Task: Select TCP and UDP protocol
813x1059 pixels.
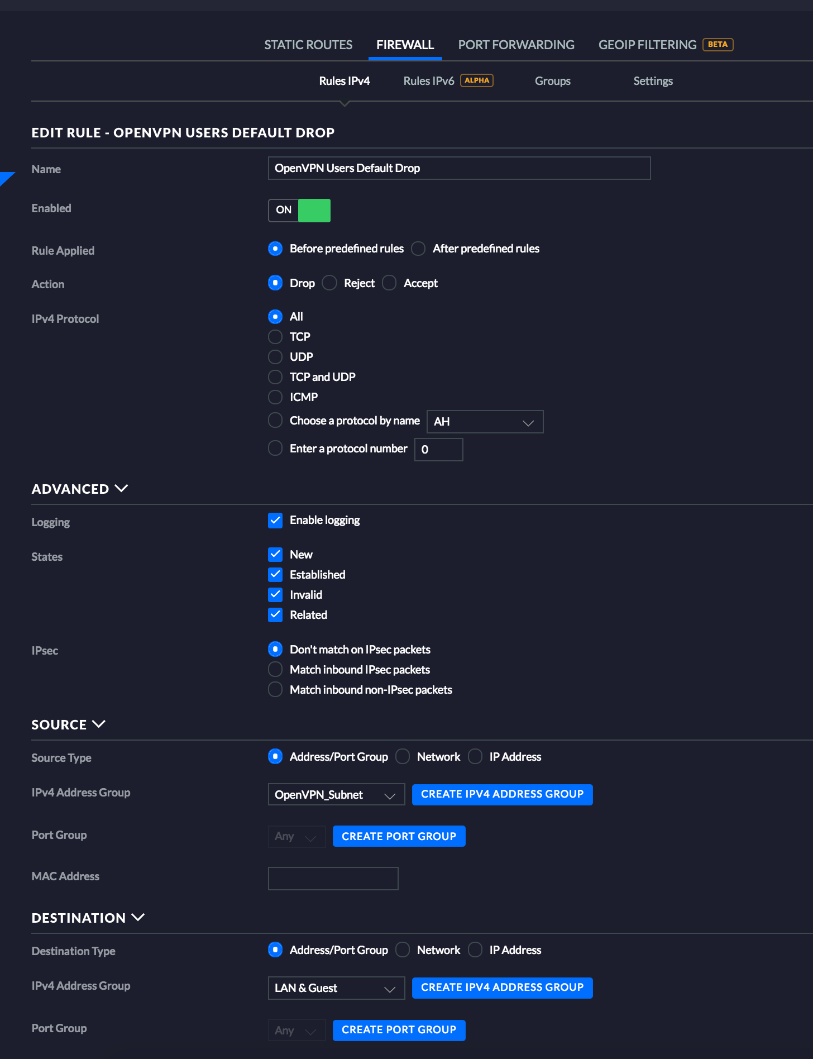Action: coord(275,377)
